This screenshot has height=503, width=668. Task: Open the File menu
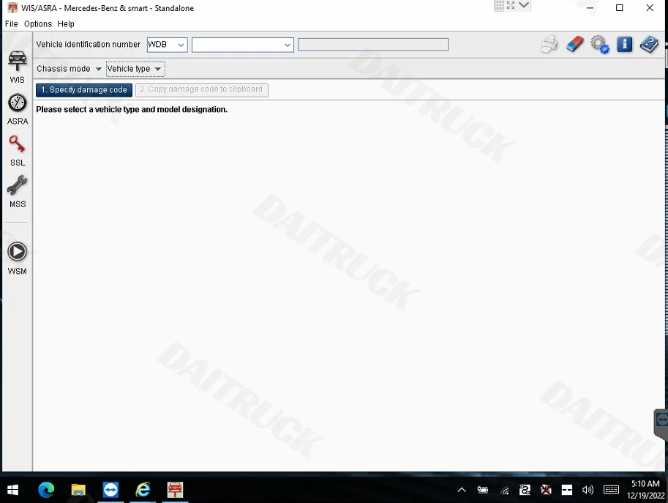click(12, 24)
